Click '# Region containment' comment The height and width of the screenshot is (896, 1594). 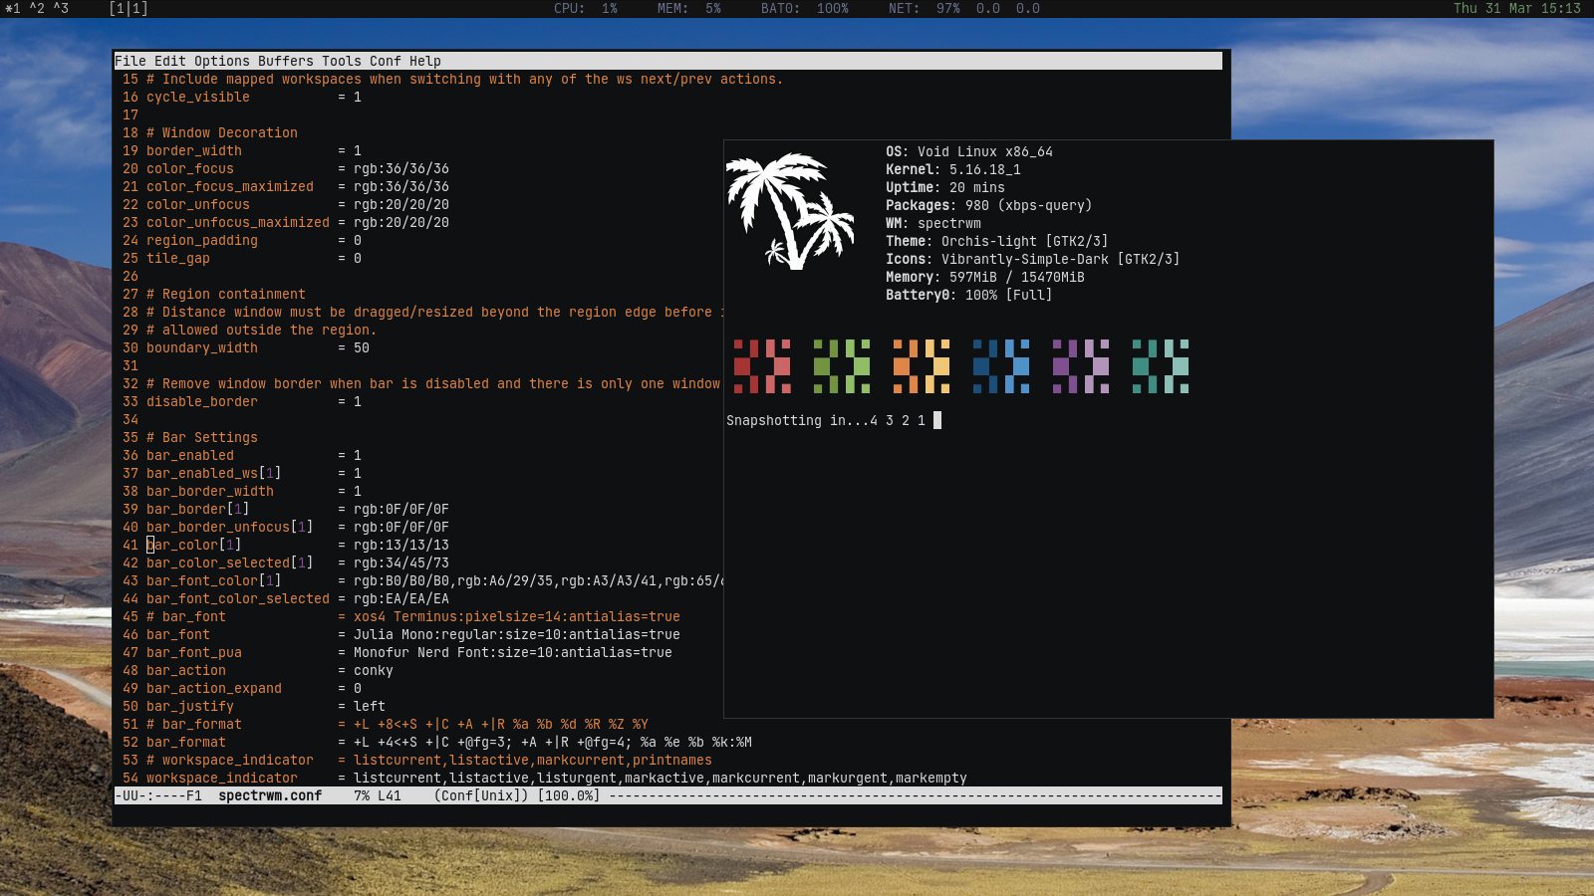226,294
